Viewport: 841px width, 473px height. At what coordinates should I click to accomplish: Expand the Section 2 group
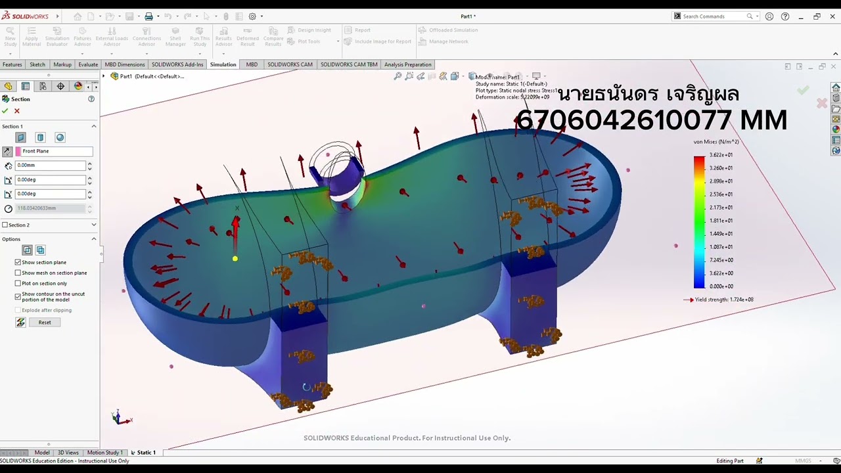(93, 225)
